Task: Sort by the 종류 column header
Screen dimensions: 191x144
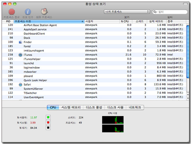Action: coord(176,21)
